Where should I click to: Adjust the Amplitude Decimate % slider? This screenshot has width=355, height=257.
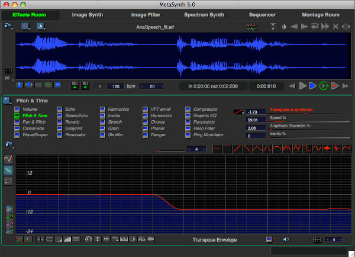pyautogui.click(x=309, y=130)
